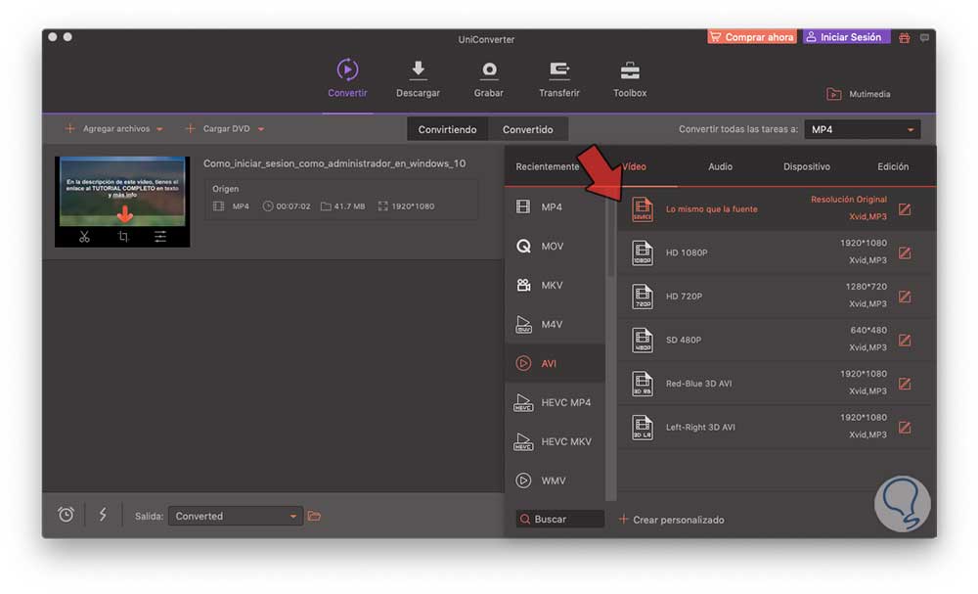Click Comprar ahora button
978x594 pixels.
point(751,37)
